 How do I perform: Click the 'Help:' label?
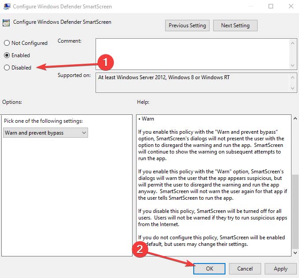point(143,102)
